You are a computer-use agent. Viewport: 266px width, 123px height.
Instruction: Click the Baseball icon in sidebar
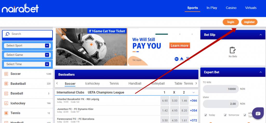(x=6, y=93)
